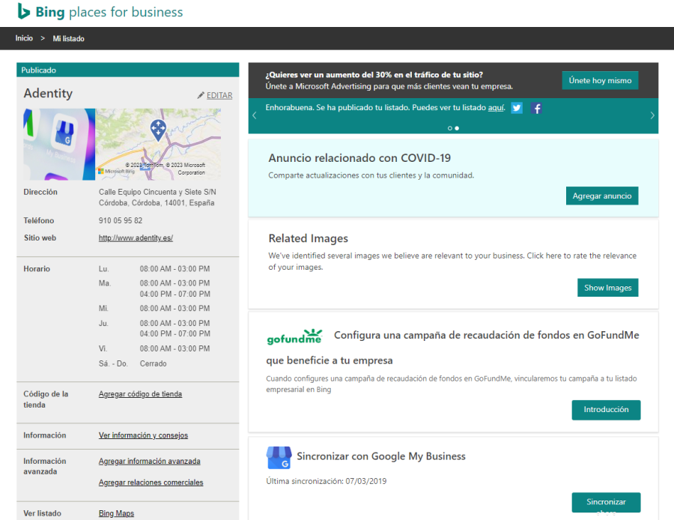Click the Google My Business icon
The image size is (674, 520).
(278, 457)
